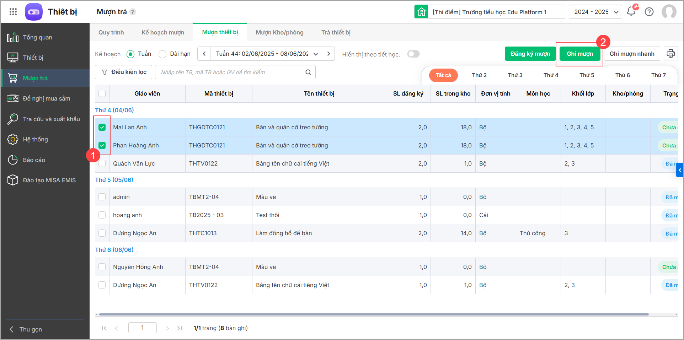Uncheck the Mai Lan Anh row checkbox

(102, 127)
